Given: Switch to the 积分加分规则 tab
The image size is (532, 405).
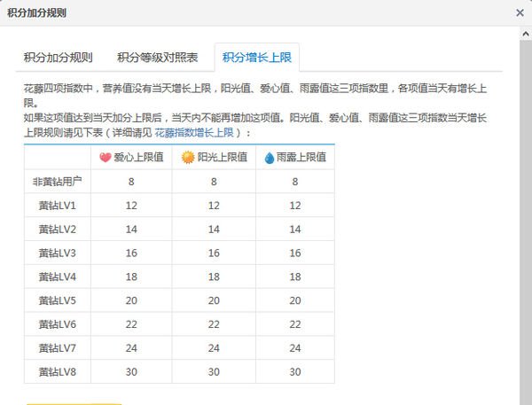Looking at the screenshot, I should tap(58, 58).
